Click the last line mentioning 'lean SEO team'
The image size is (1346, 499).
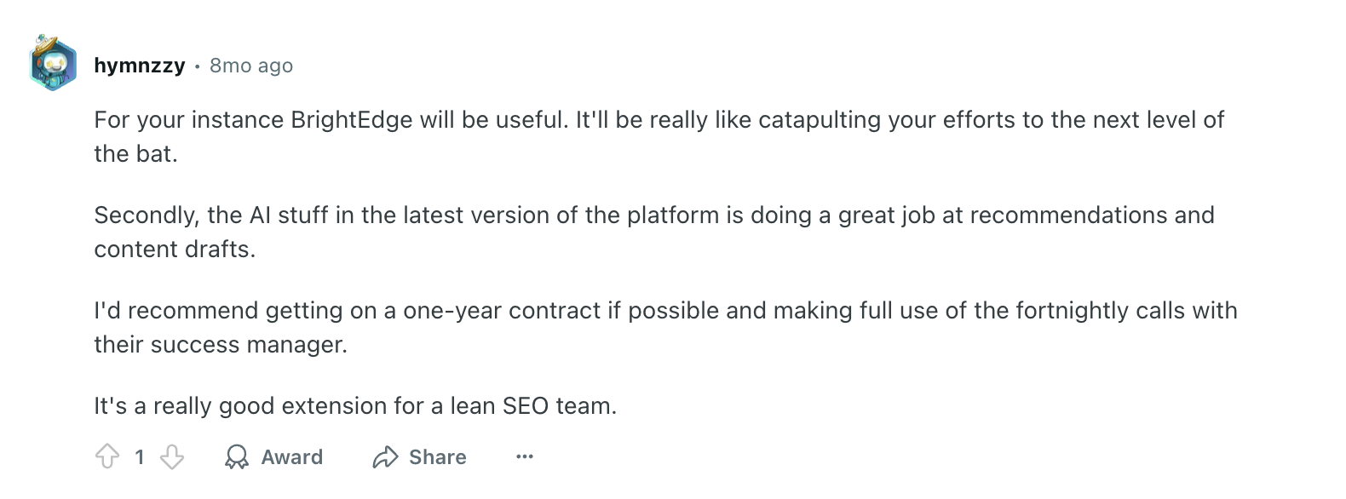[355, 405]
